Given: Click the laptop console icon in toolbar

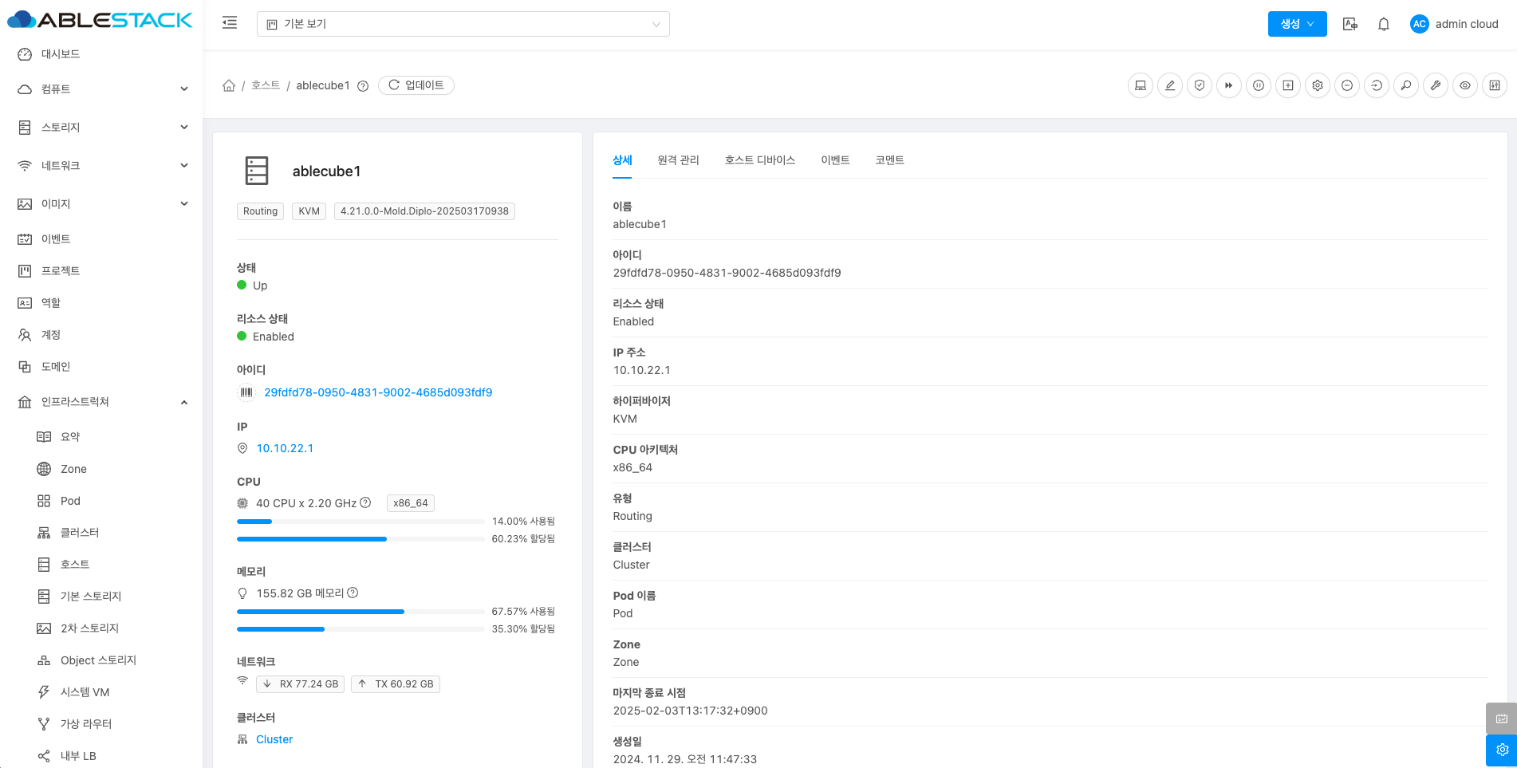Looking at the screenshot, I should 1141,85.
